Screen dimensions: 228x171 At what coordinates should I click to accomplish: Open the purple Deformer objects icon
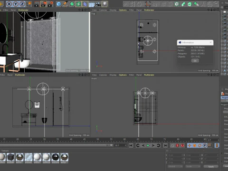coord(85,4)
